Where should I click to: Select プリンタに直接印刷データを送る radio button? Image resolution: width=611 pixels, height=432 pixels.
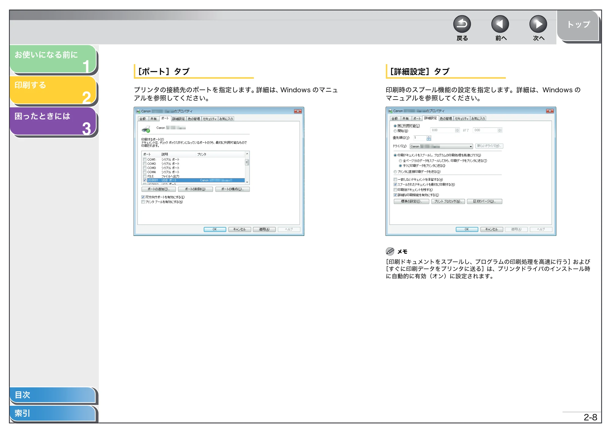(x=395, y=172)
